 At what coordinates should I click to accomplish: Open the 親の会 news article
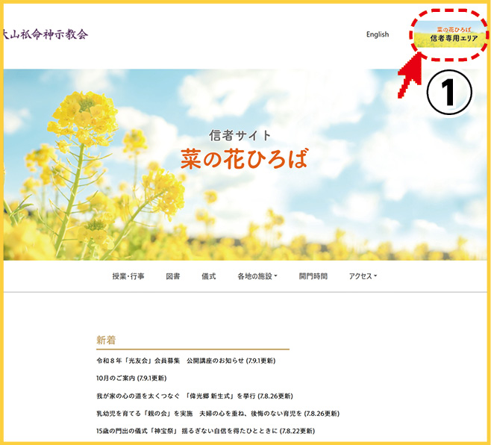point(217,413)
